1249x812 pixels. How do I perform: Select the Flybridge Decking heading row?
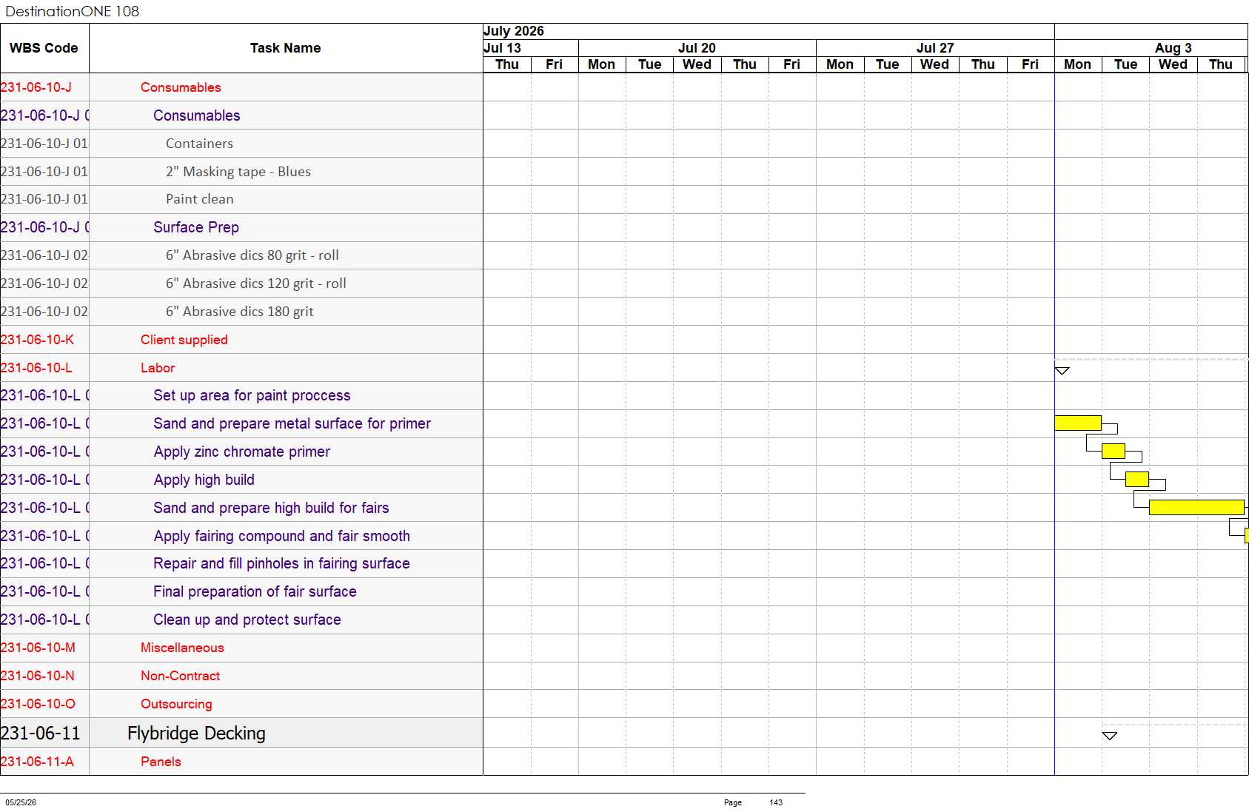[241, 733]
